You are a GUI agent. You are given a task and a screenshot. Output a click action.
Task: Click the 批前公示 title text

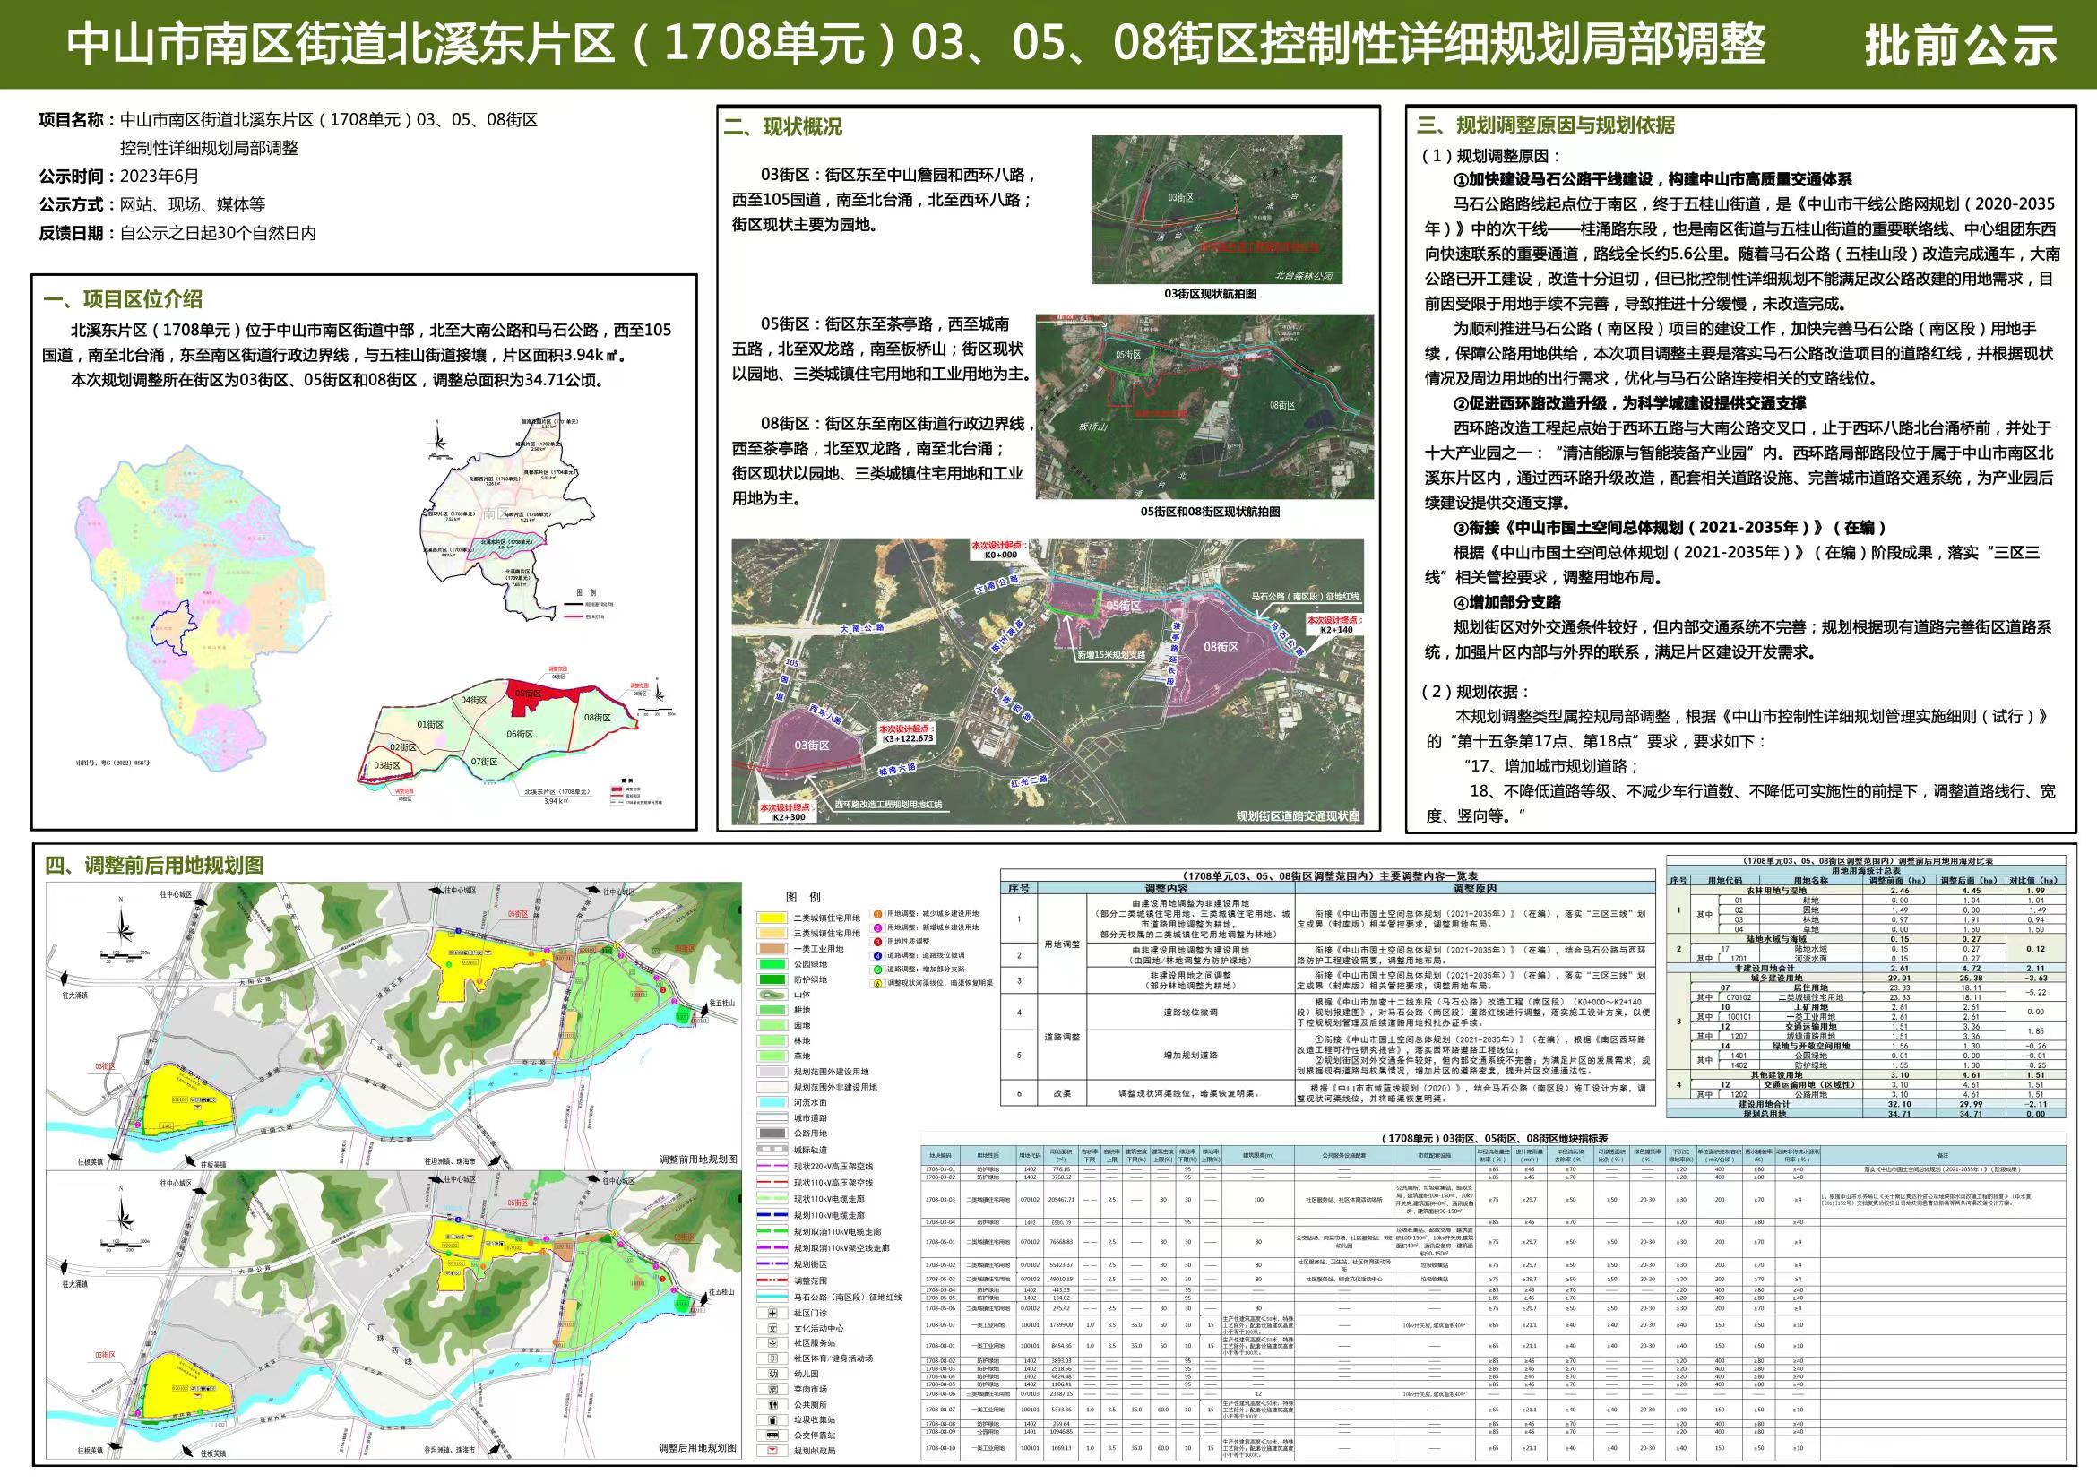point(1960,45)
